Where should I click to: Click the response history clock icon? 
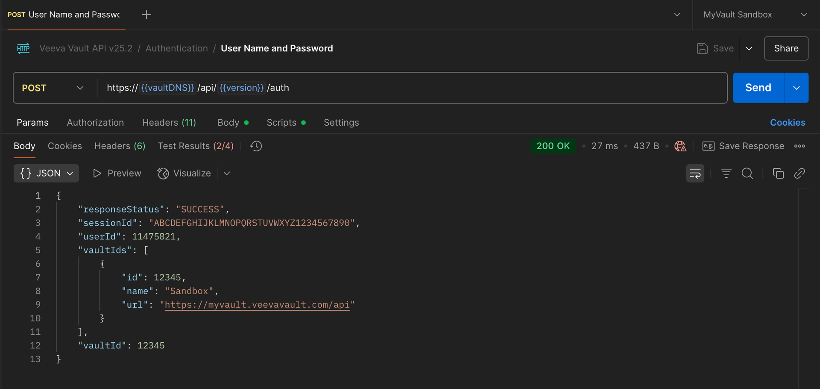(x=256, y=146)
